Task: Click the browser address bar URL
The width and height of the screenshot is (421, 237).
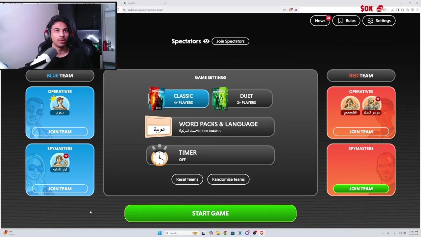Action: click(x=145, y=10)
